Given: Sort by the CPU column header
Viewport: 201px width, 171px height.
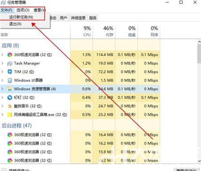Looking at the screenshot, I should tap(82, 32).
